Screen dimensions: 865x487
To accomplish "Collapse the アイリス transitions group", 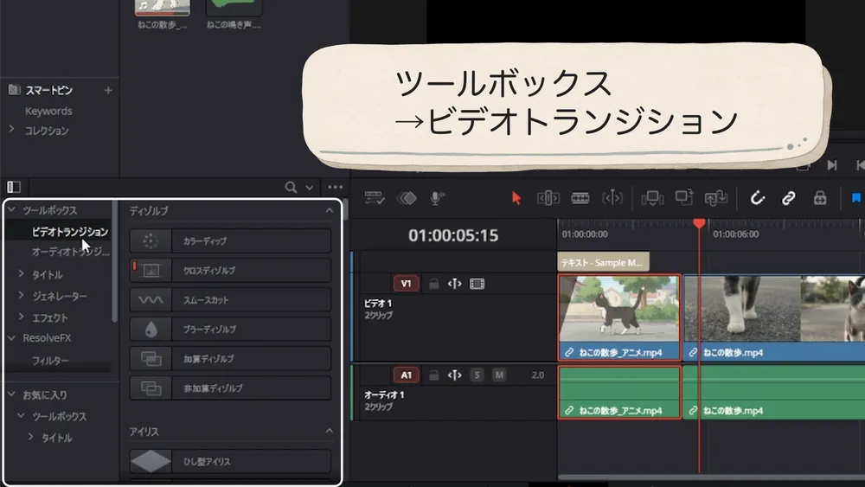I will click(330, 431).
